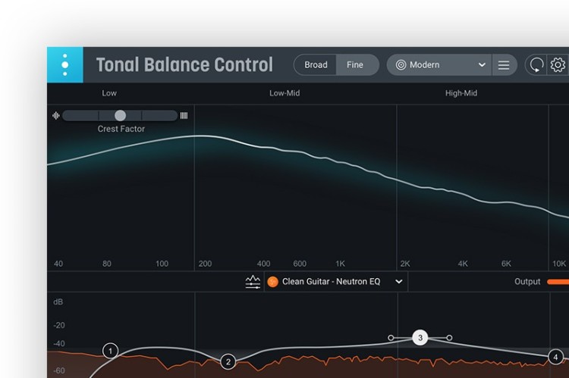Switch to Fine view mode
569x378 pixels.
click(355, 65)
